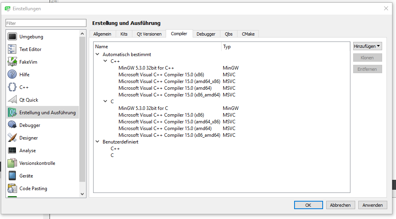This screenshot has height=219, width=396.
Task: Select C++ group's MSVC 15.0 (amd64) compiler
Action: (x=165, y=88)
